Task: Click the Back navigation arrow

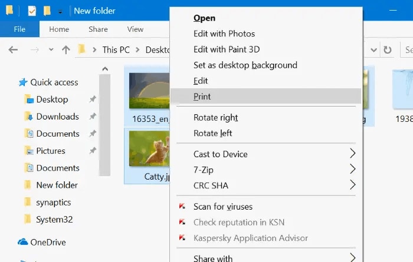Action: 13,50
